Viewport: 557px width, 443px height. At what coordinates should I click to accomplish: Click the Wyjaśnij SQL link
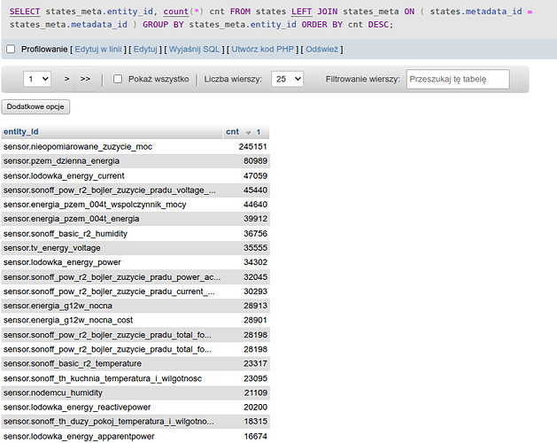pos(196,49)
